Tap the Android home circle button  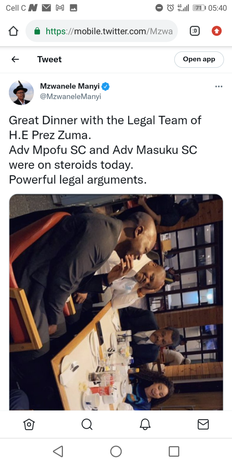[116, 451]
